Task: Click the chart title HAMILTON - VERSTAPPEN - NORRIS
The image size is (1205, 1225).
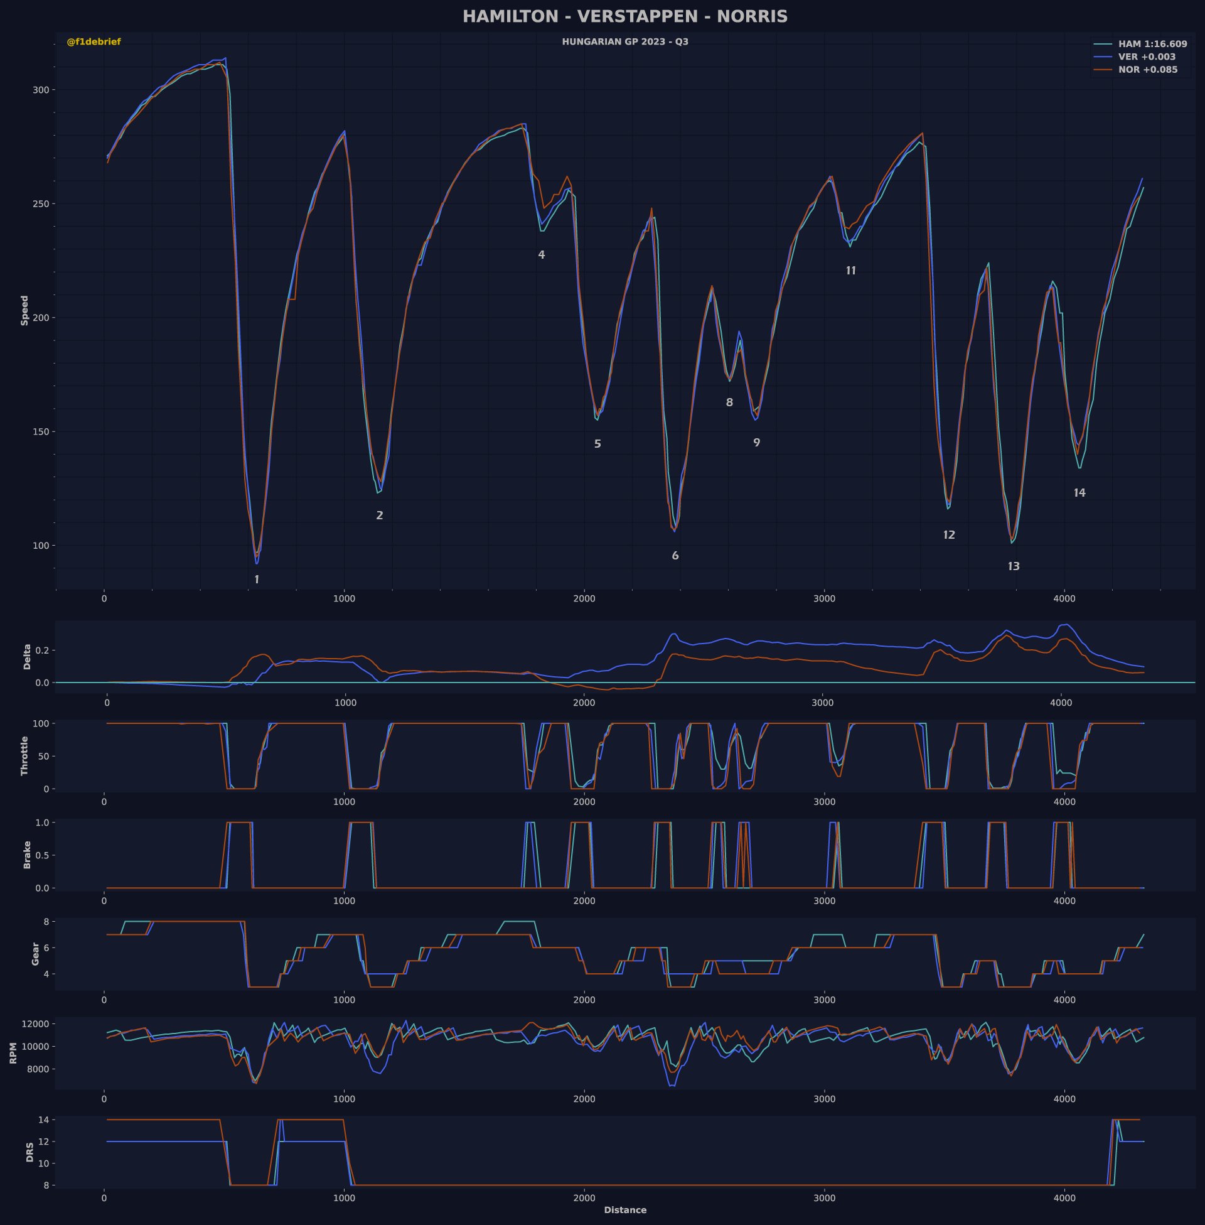Action: tap(624, 16)
